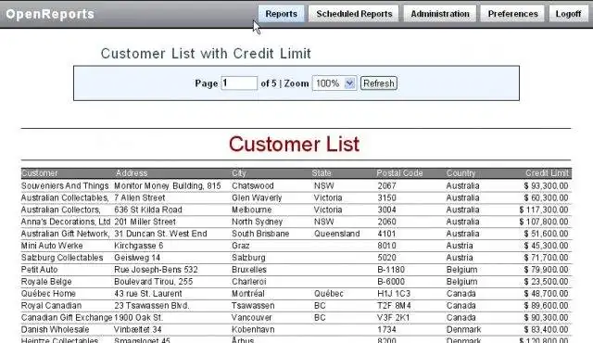Open the Reports tab
Image resolution: width=593 pixels, height=343 pixels.
(x=281, y=14)
